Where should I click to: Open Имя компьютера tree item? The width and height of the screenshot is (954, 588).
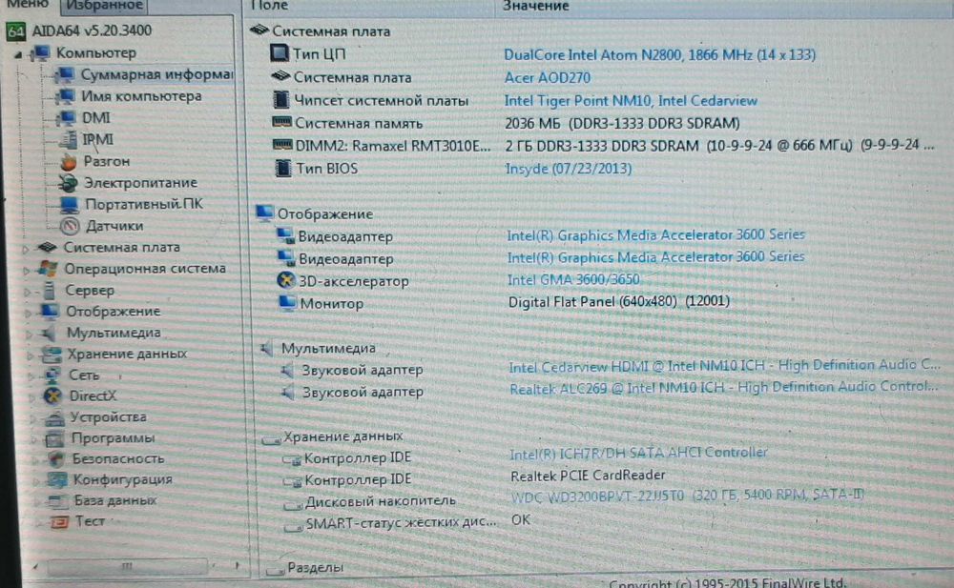pos(141,96)
